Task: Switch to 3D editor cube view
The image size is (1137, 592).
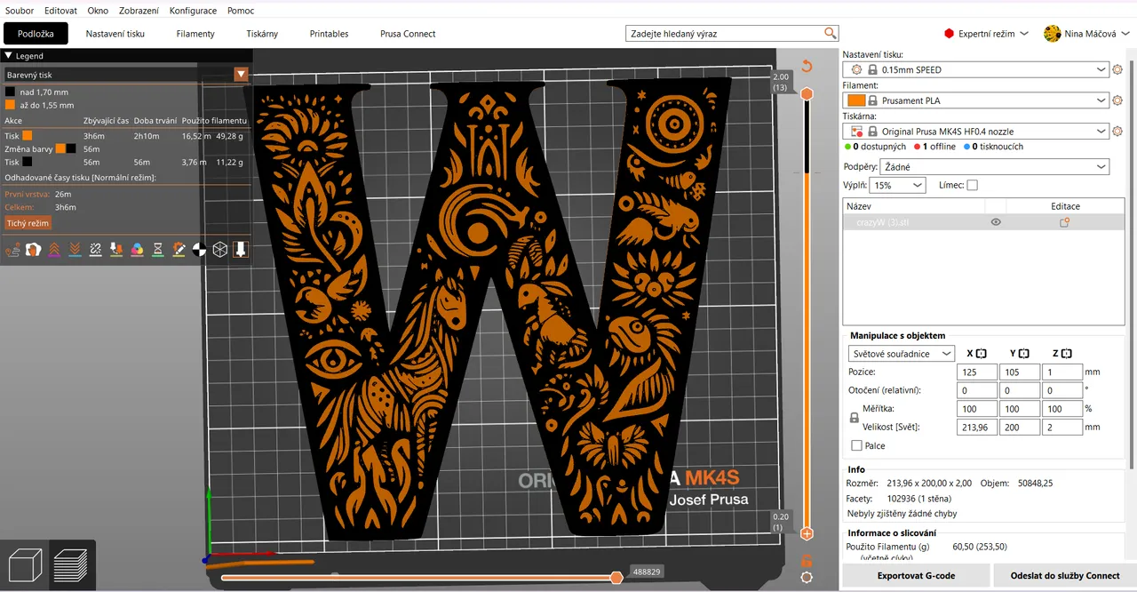Action: (25, 565)
